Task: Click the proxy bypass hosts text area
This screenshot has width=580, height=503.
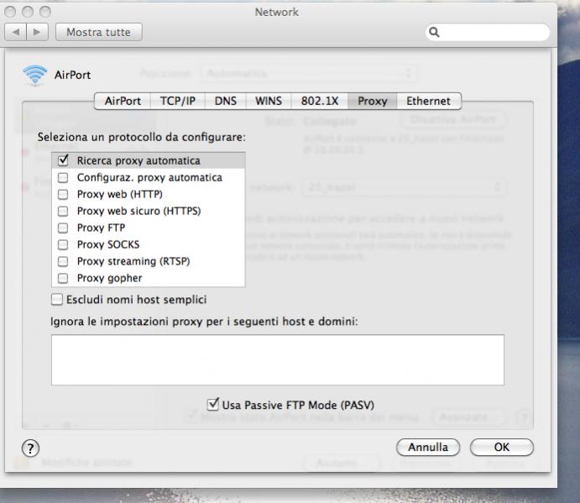Action: coord(278,359)
